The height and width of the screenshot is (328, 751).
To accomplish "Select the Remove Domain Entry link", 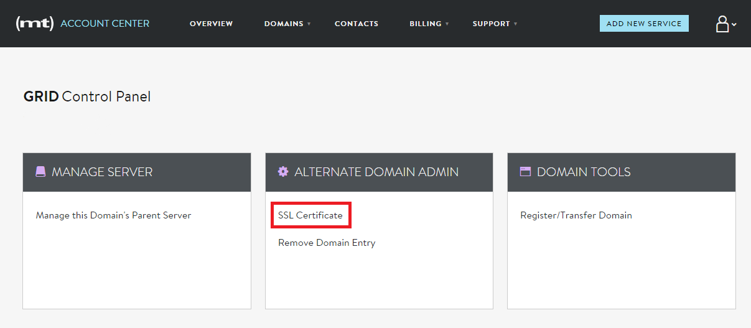I will [x=327, y=243].
